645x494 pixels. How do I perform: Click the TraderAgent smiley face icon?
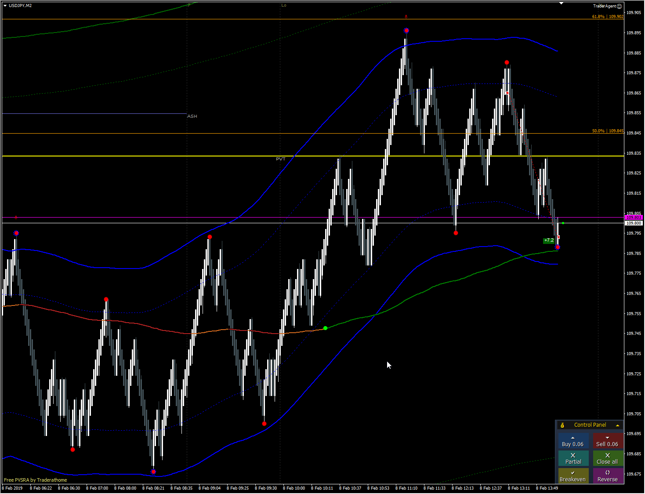620,6
